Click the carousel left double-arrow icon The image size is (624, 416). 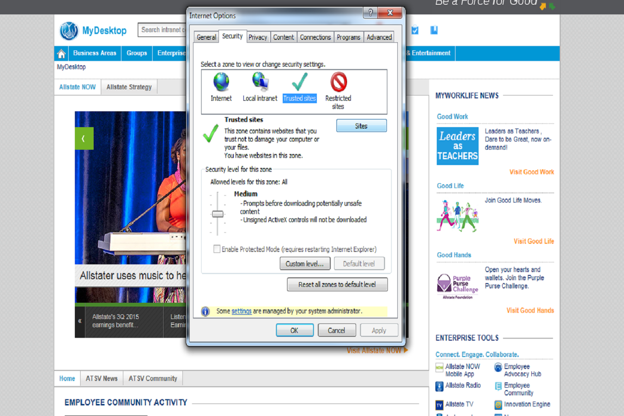pos(80,321)
